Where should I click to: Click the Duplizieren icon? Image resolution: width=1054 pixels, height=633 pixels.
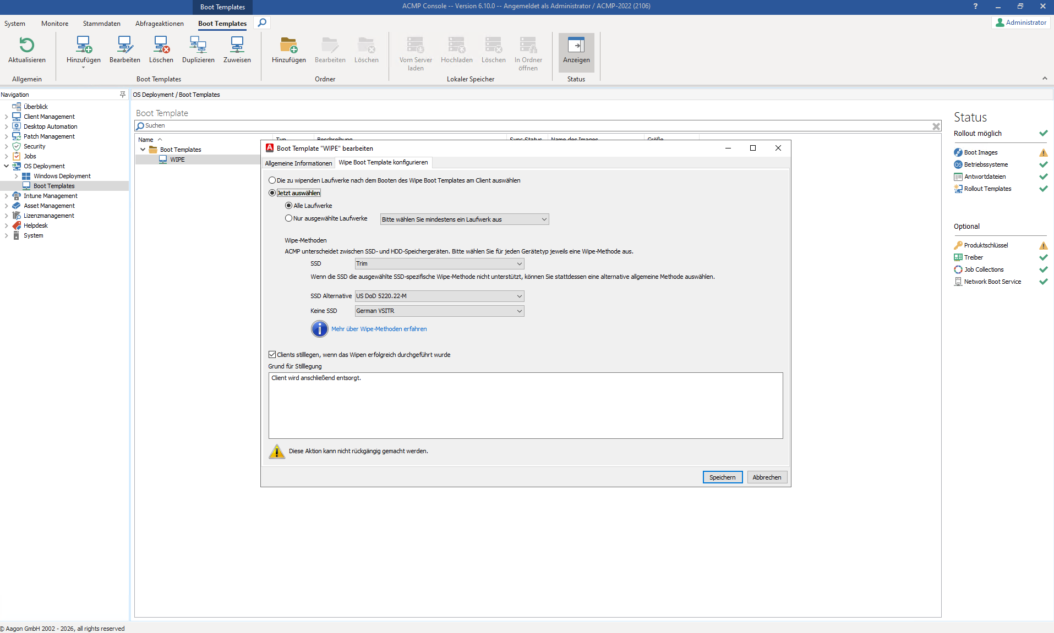198,45
